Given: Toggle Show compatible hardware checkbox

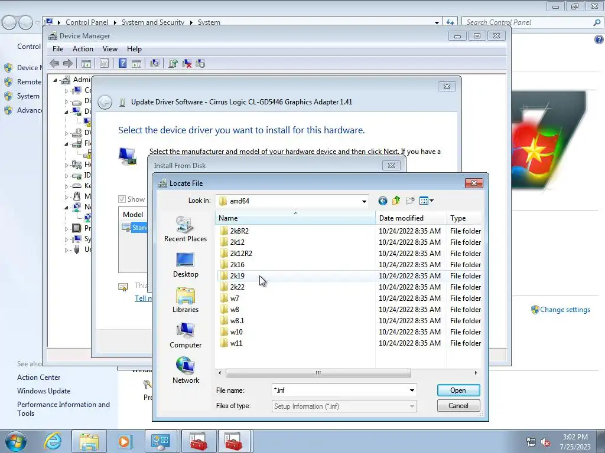Looking at the screenshot, I should click(122, 199).
